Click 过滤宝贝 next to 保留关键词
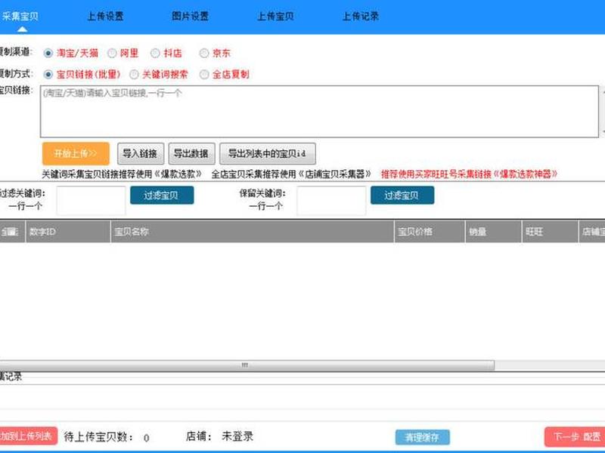The image size is (605, 453). point(402,196)
